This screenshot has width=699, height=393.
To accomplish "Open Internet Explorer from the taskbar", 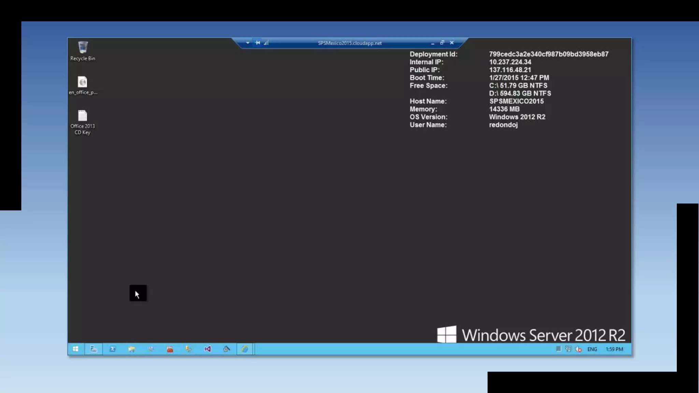I will tap(245, 349).
